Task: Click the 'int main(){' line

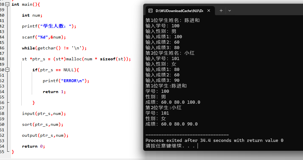Action: coord(26,4)
